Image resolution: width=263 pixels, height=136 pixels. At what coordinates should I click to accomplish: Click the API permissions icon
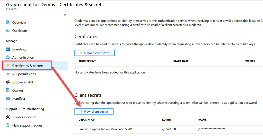click(8, 74)
